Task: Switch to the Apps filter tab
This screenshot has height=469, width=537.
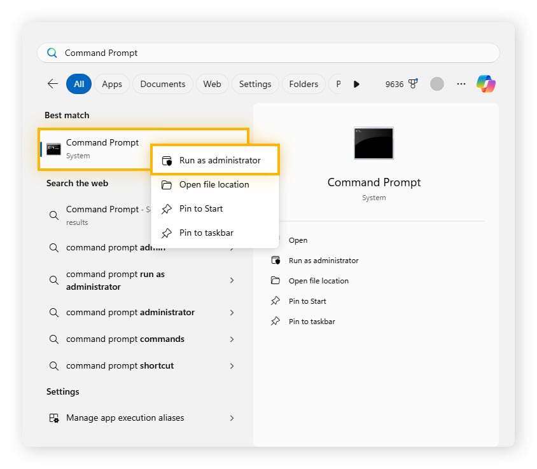Action: pos(112,83)
